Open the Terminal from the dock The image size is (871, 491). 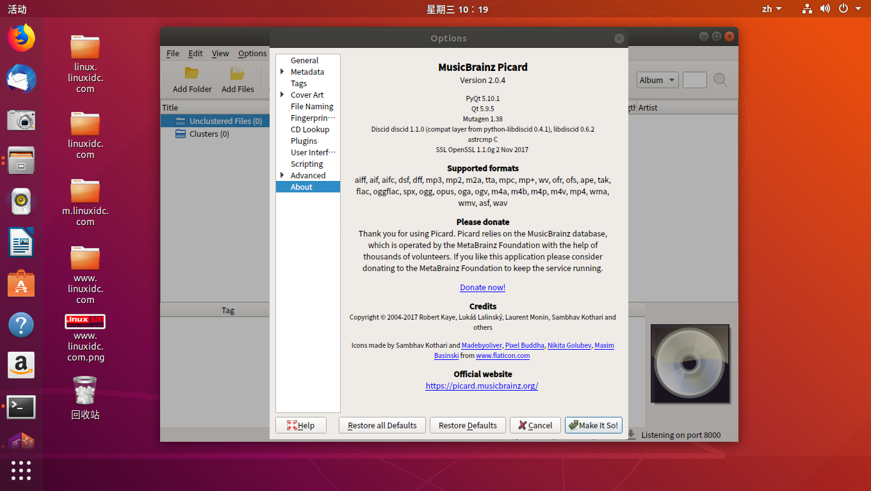(21, 407)
